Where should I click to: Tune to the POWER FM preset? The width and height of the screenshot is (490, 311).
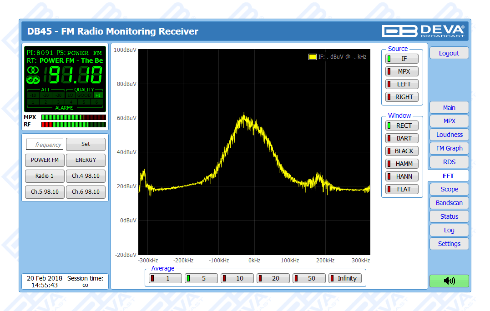coord(45,160)
